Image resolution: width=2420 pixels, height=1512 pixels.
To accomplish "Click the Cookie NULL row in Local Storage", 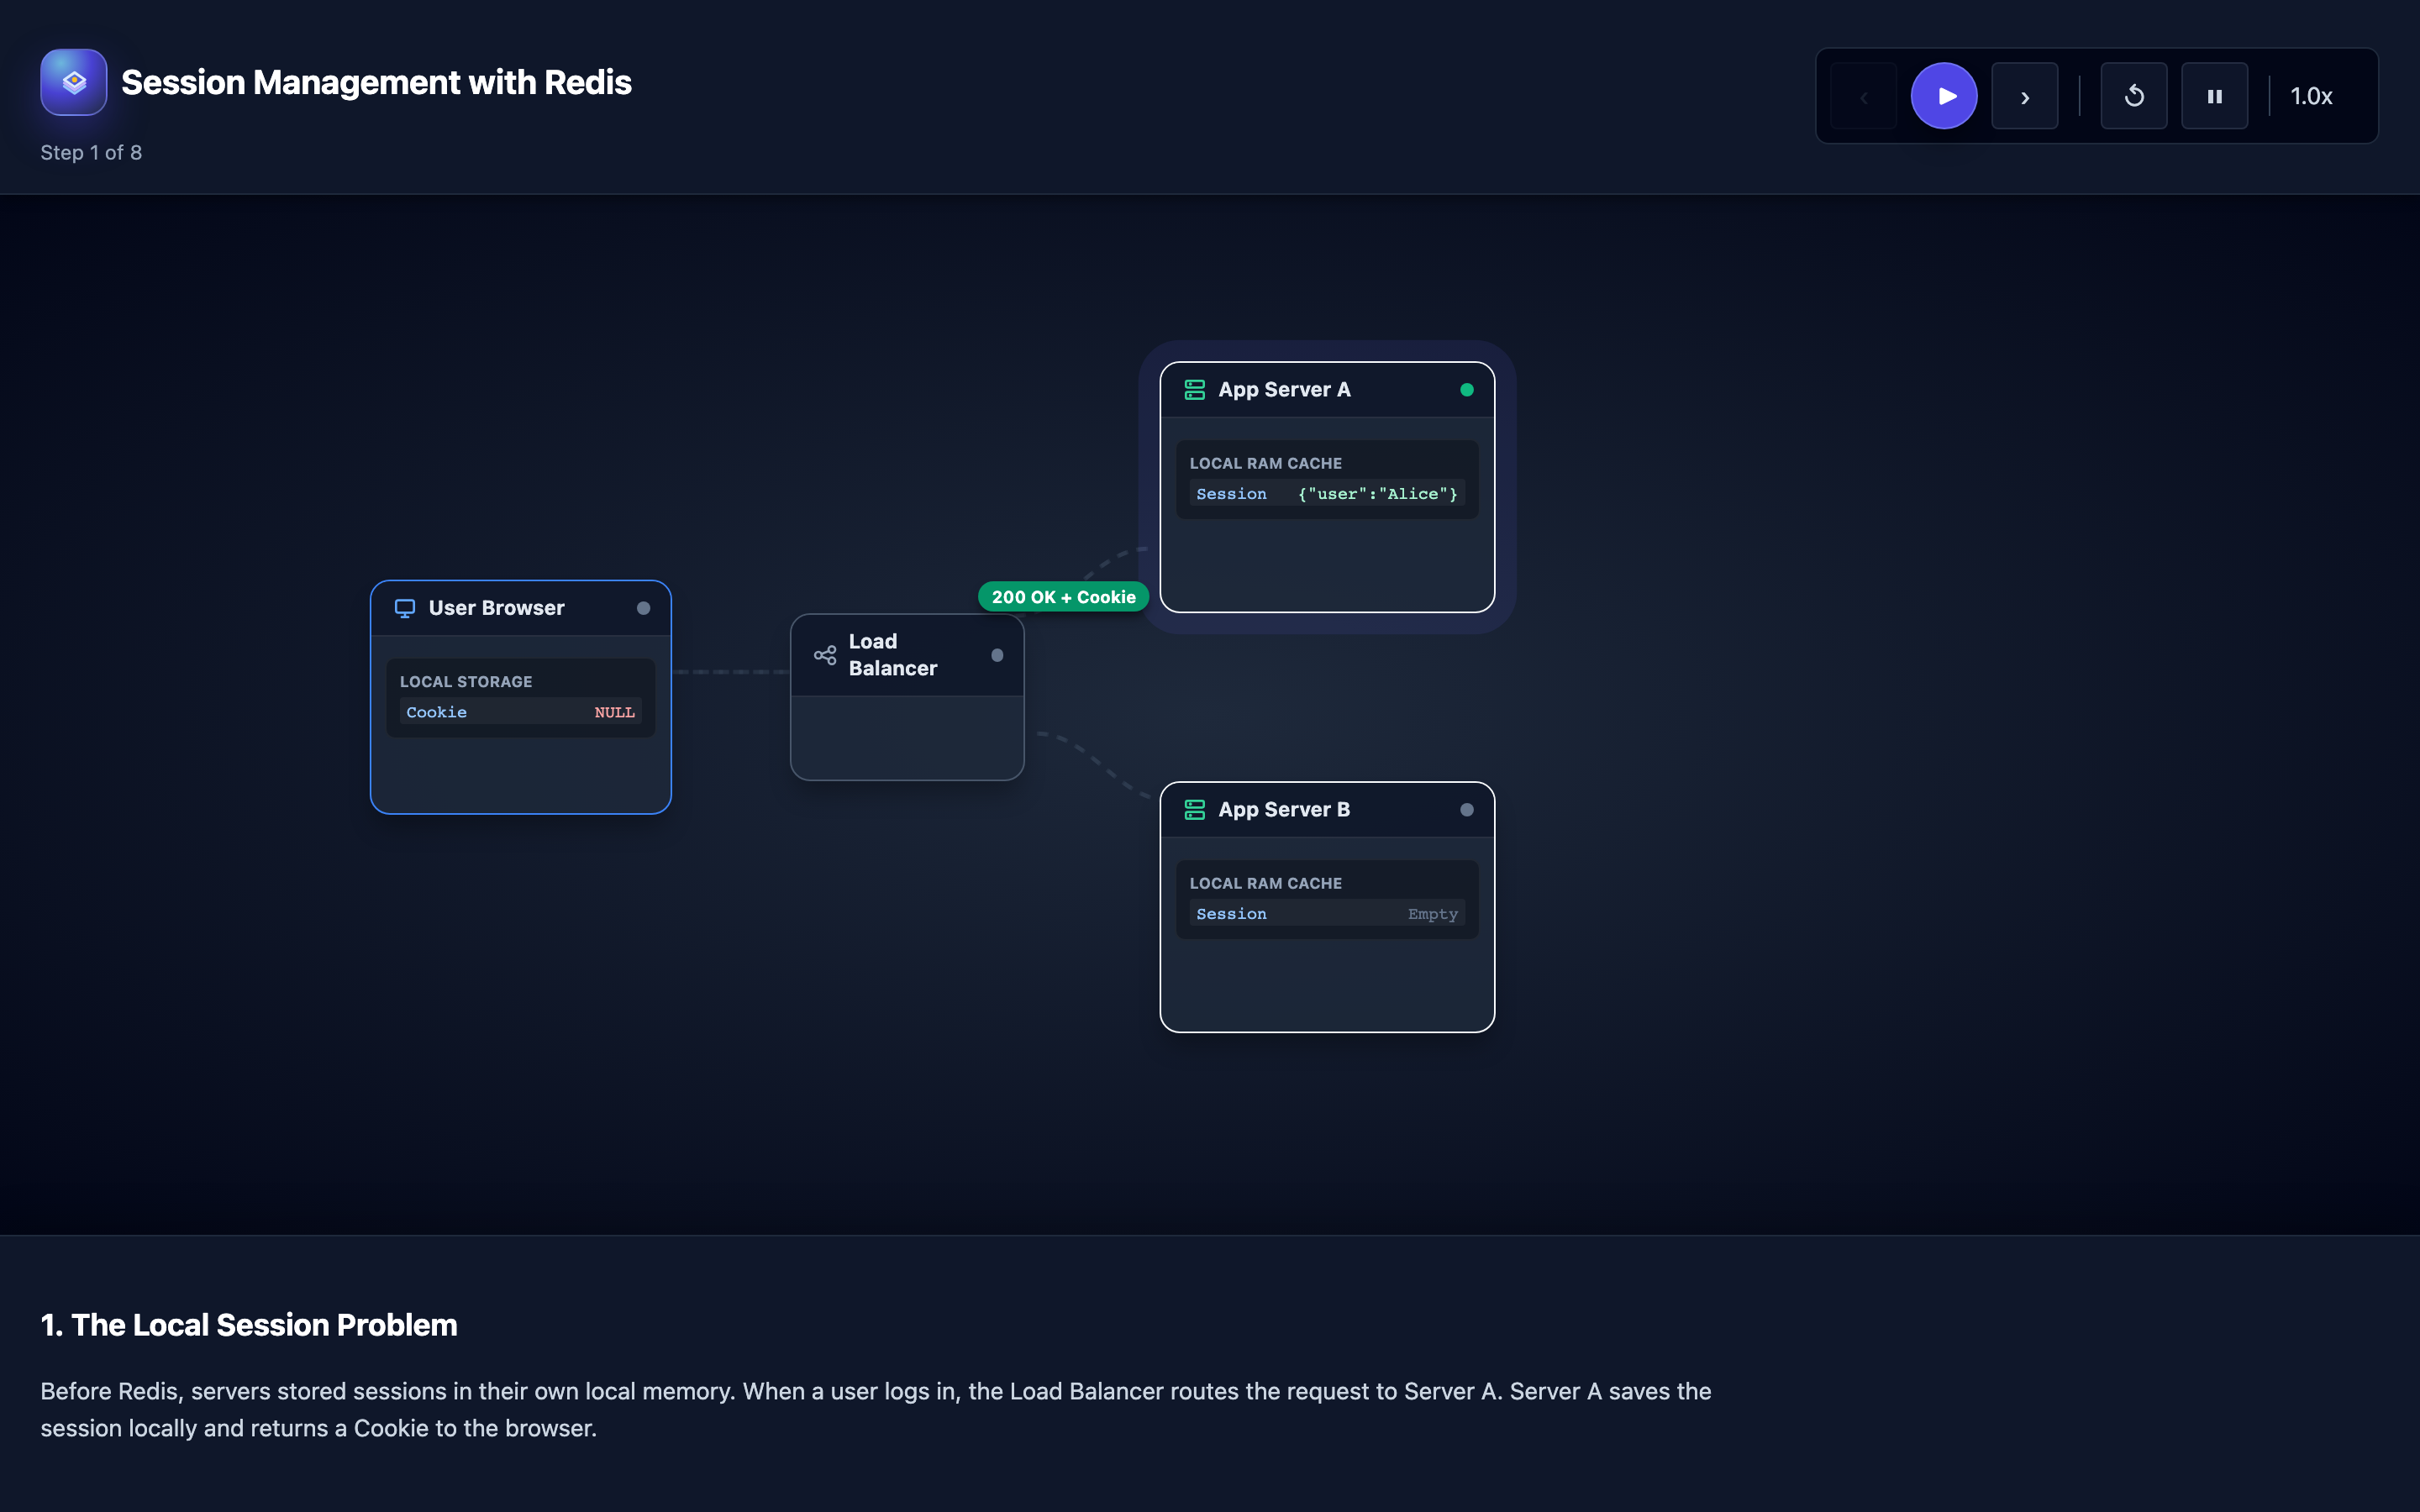I will [520, 712].
